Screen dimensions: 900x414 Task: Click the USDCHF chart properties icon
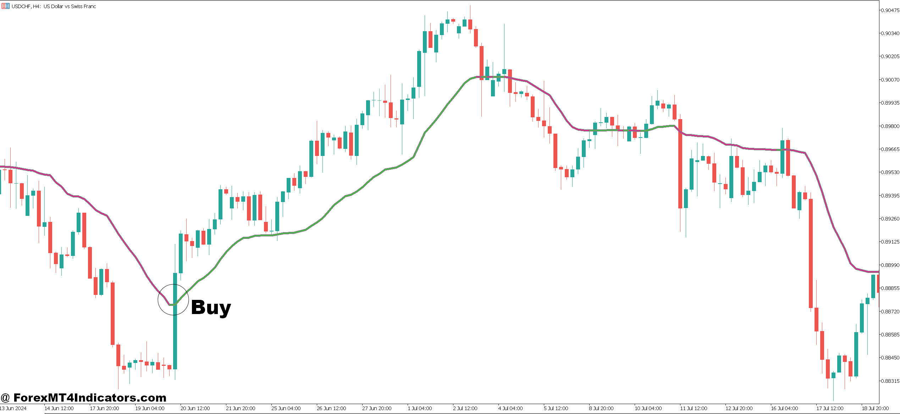pyautogui.click(x=5, y=6)
